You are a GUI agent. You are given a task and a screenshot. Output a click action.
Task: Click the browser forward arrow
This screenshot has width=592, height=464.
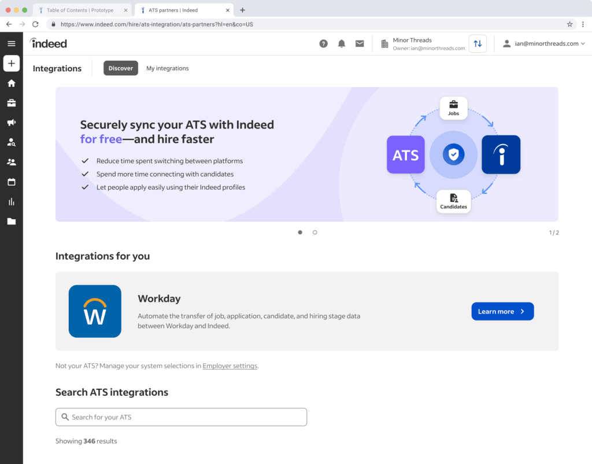click(23, 24)
